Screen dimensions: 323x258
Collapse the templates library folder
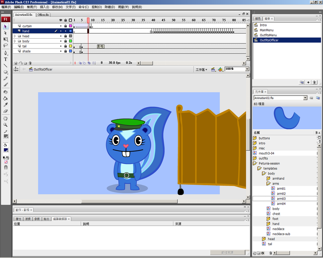[259, 168]
